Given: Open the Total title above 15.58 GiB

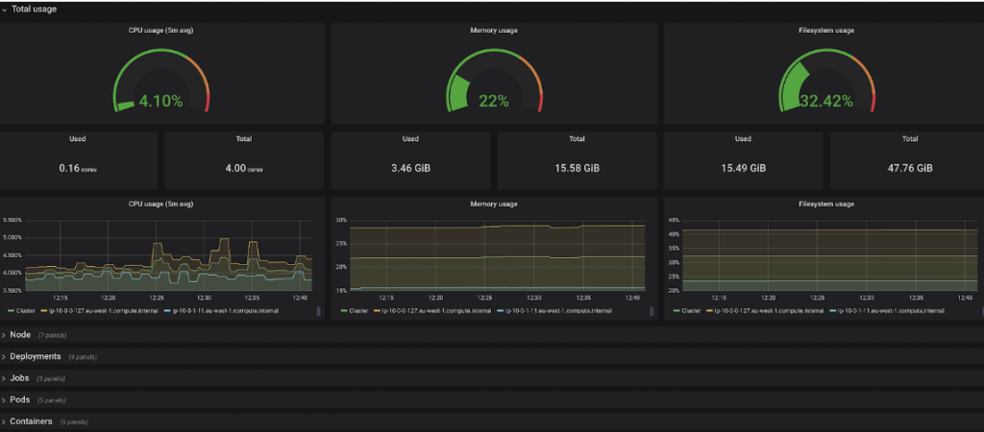Looking at the screenshot, I should pyautogui.click(x=577, y=138).
